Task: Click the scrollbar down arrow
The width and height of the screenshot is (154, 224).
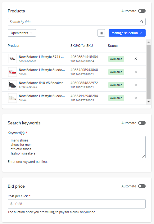Action: coord(148,102)
